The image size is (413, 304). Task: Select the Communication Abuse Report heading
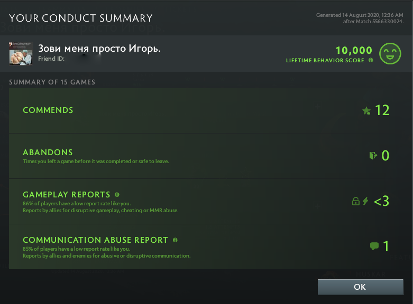95,240
